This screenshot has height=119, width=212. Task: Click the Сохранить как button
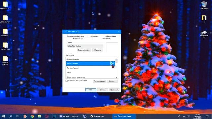(84, 50)
